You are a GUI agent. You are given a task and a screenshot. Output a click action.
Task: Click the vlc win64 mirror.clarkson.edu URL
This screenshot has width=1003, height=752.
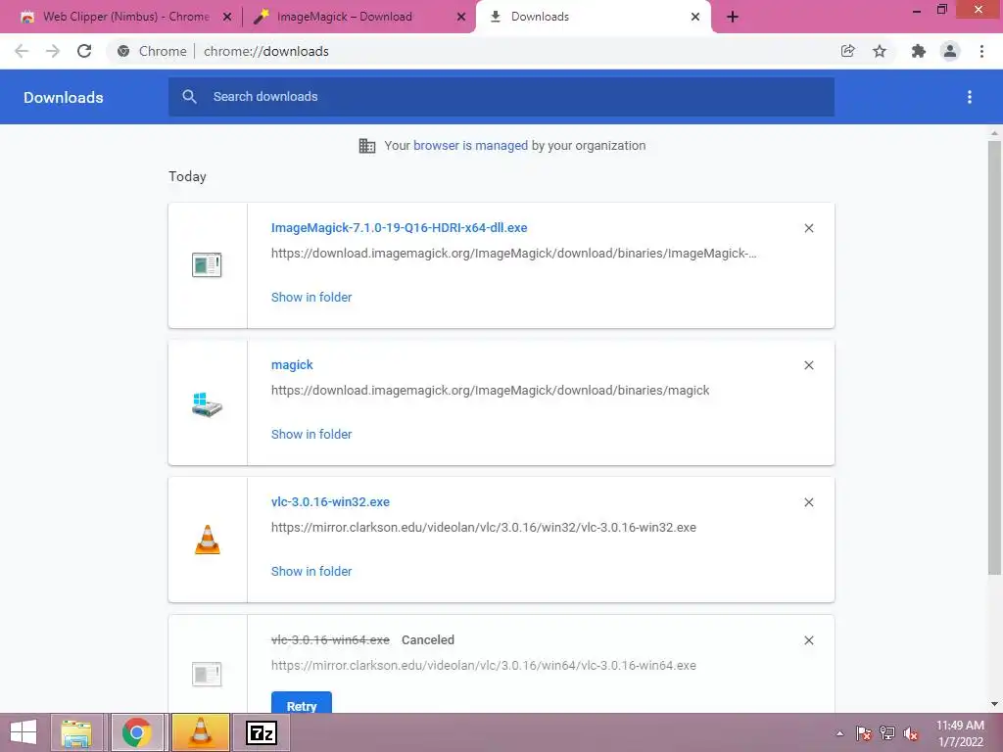pos(484,666)
